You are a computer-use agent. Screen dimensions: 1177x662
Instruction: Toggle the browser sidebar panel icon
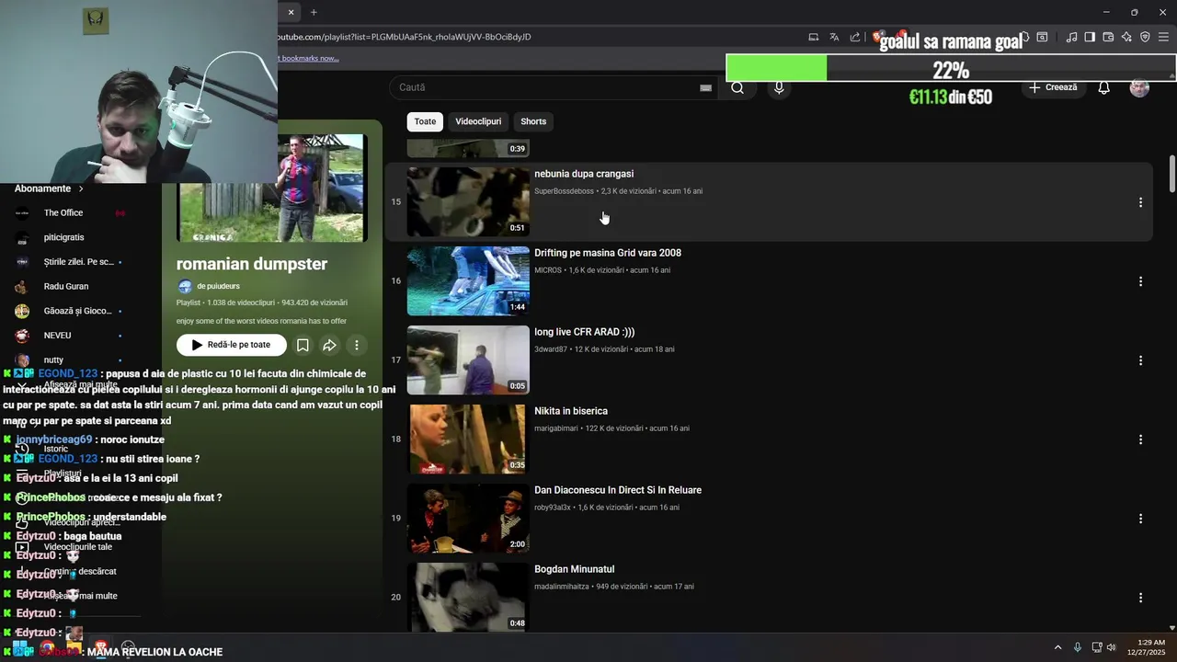tap(1090, 37)
